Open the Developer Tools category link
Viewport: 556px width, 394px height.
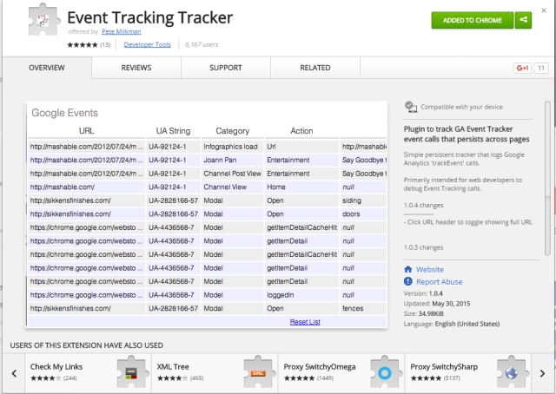pyautogui.click(x=147, y=44)
